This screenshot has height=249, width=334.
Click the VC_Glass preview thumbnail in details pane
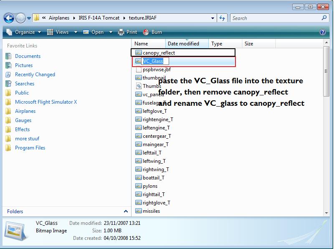(x=15, y=231)
